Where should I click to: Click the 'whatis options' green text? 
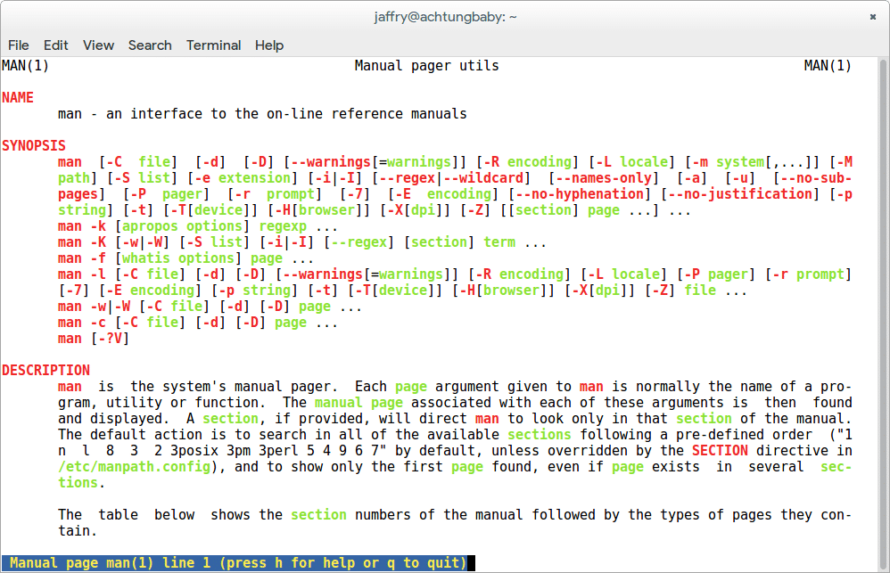pyautogui.click(x=177, y=258)
